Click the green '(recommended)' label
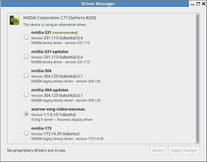The width and height of the screenshot is (207, 162). pyautogui.click(x=65, y=33)
